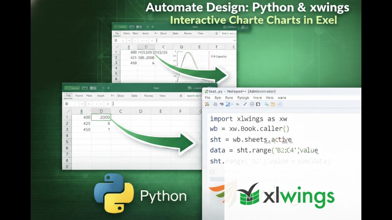Click the yellow folder icon in Notepad++ toolbar
This screenshot has width=392, height=220.
(273, 104)
